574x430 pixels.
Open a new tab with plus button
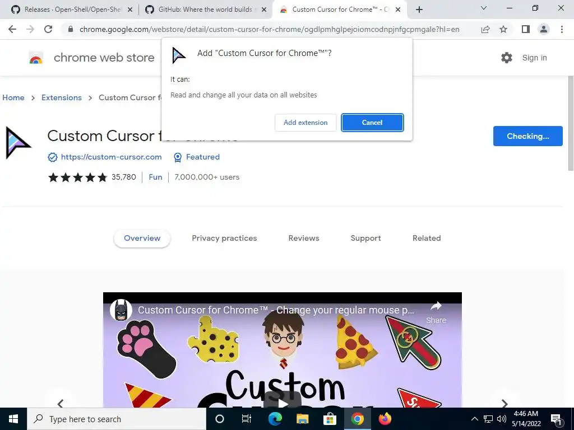(419, 10)
